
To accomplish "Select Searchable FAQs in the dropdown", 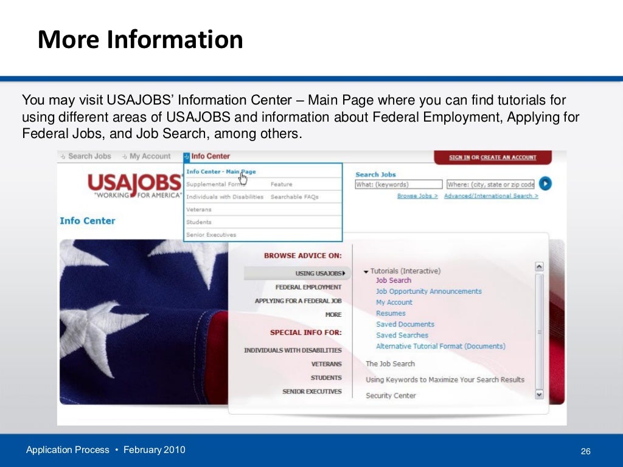I will click(x=294, y=197).
